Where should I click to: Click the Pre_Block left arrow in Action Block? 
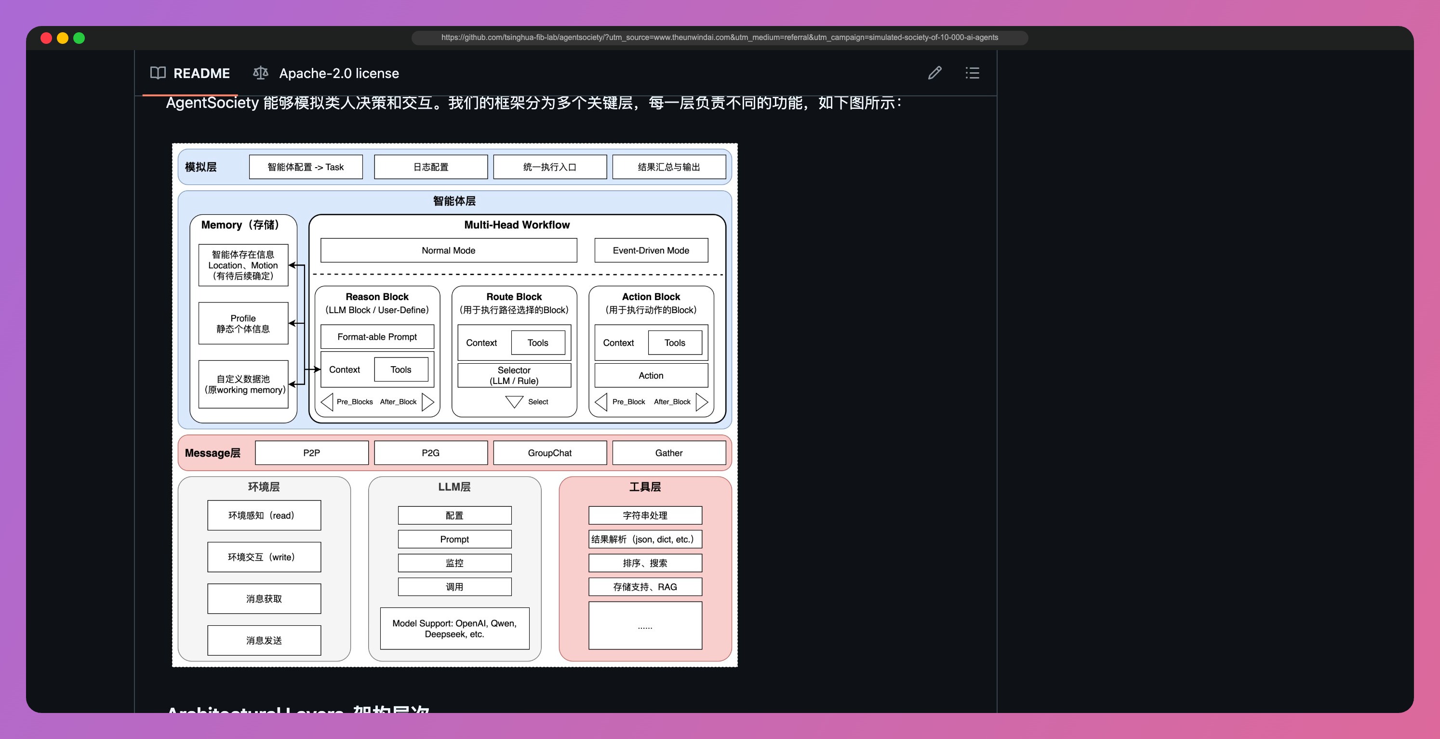tap(601, 402)
